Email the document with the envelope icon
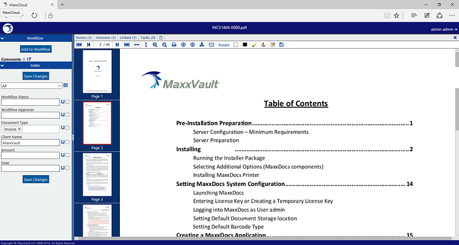Viewport: 459px width, 245px height. (x=211, y=45)
